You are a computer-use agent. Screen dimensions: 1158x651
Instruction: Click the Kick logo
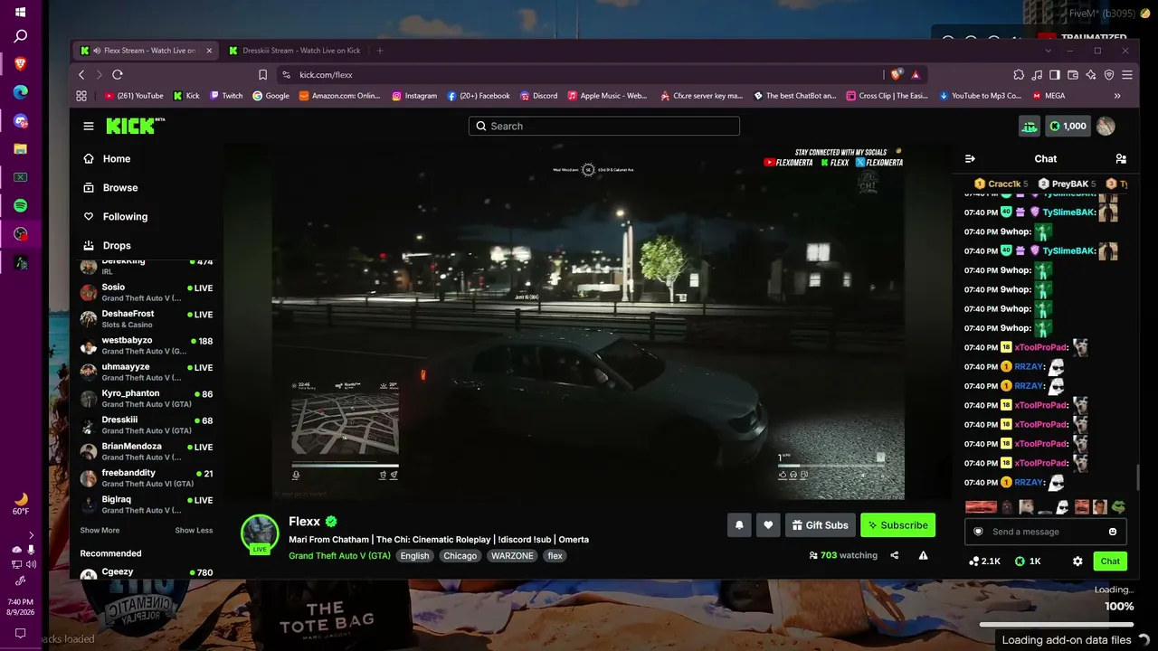[x=136, y=126]
